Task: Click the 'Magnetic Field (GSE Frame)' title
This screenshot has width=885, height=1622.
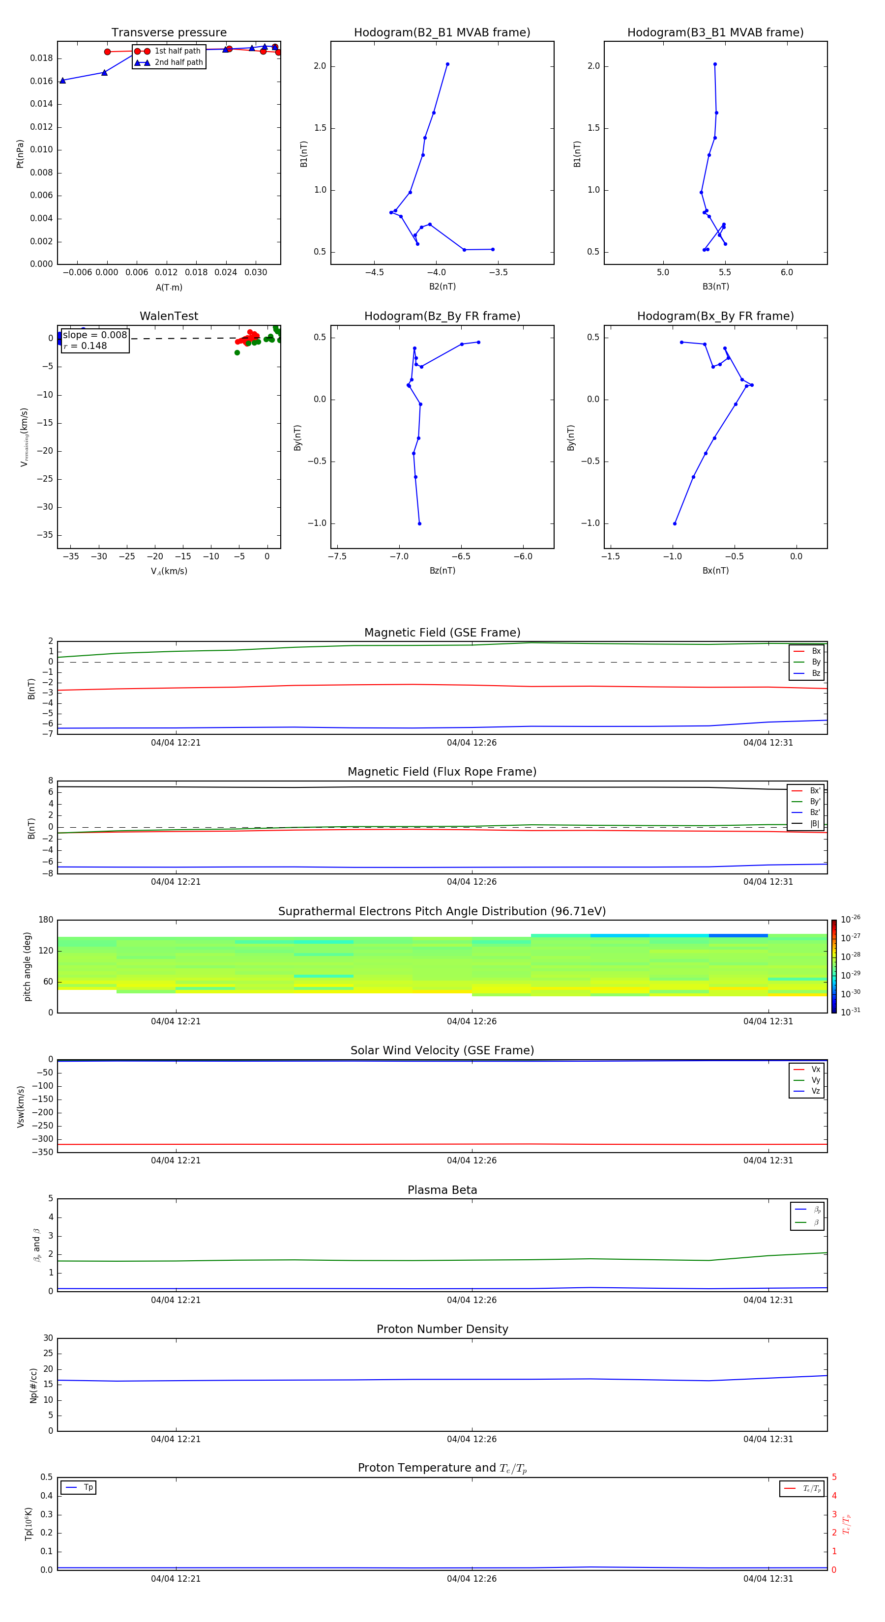Action: pos(442,633)
